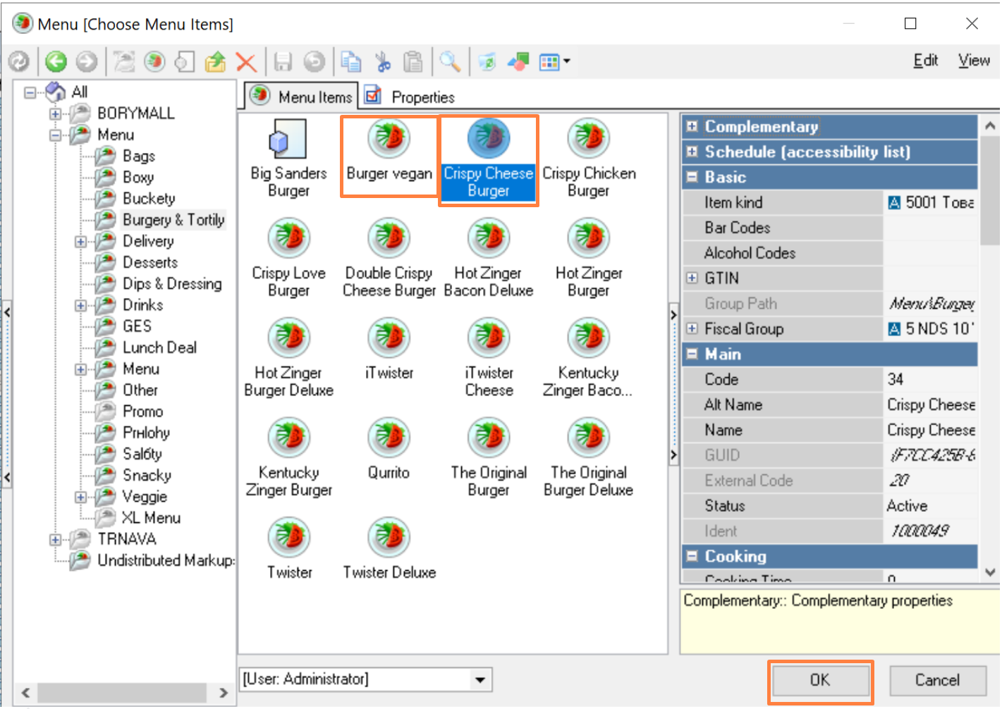Expand the Complementary property section
1002x709 pixels.
point(692,127)
